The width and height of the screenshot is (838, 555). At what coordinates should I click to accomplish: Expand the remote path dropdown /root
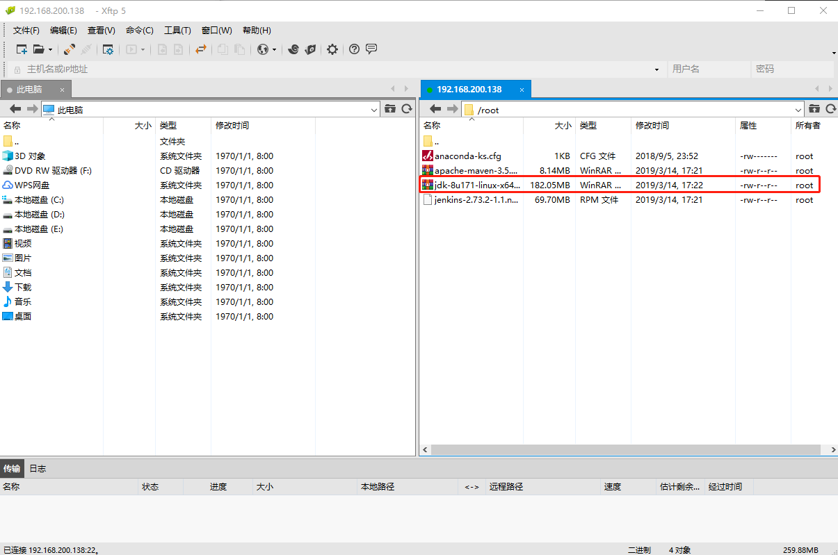click(798, 110)
